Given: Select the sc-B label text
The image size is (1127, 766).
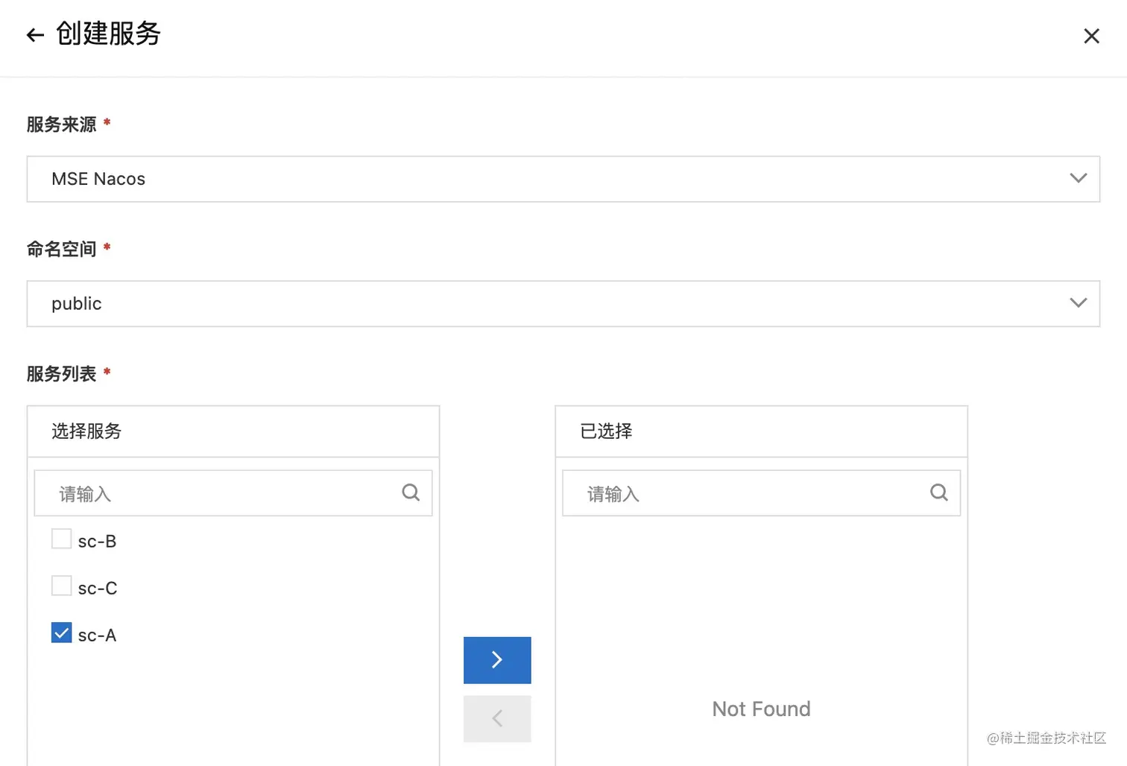Looking at the screenshot, I should (x=98, y=542).
